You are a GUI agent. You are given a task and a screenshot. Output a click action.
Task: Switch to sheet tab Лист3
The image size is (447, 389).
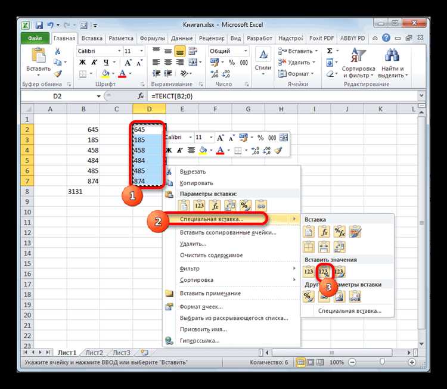(x=122, y=353)
